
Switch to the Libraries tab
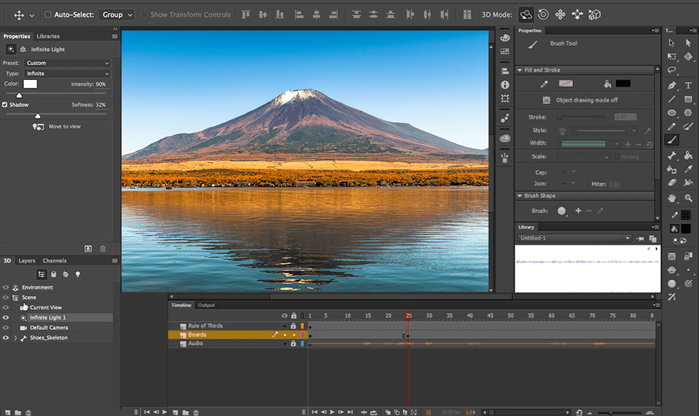click(x=48, y=36)
